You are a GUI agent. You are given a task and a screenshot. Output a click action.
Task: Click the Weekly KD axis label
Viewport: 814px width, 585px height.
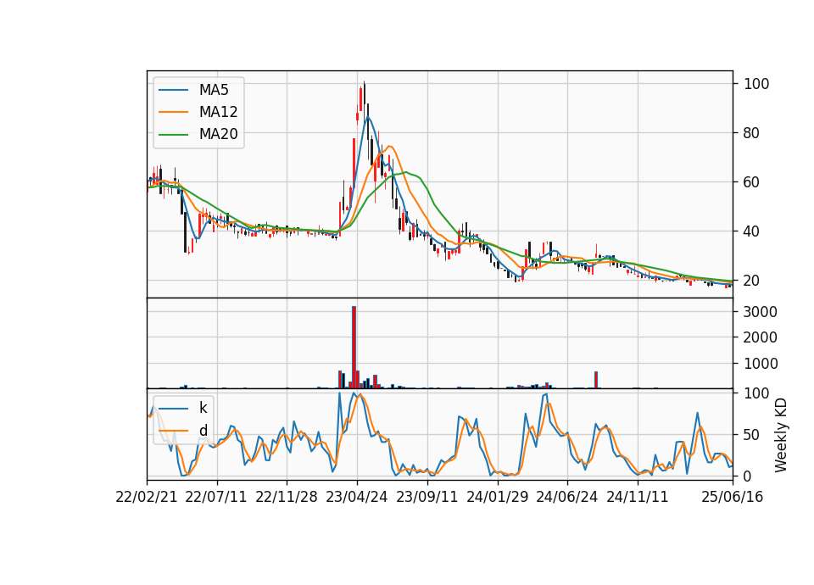tap(781, 435)
